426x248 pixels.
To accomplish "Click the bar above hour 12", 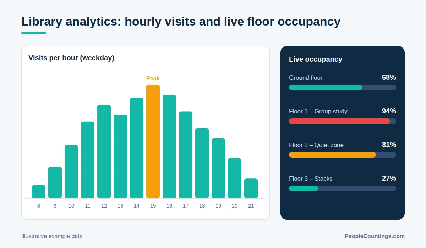I will click(104, 152).
